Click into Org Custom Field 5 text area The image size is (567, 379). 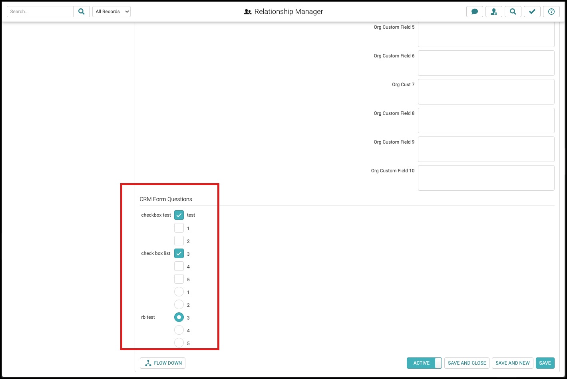(x=486, y=34)
